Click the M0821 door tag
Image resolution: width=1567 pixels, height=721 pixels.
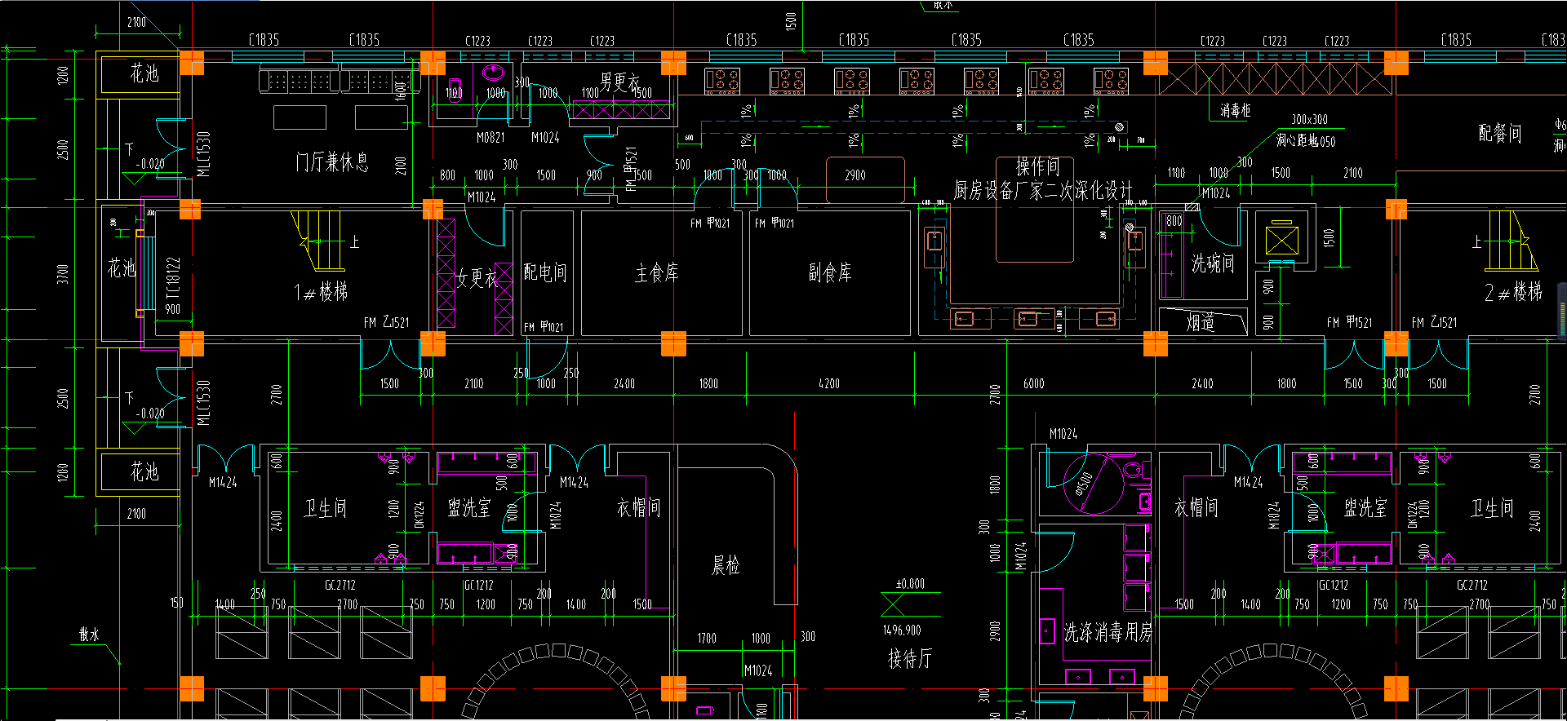coord(491,138)
